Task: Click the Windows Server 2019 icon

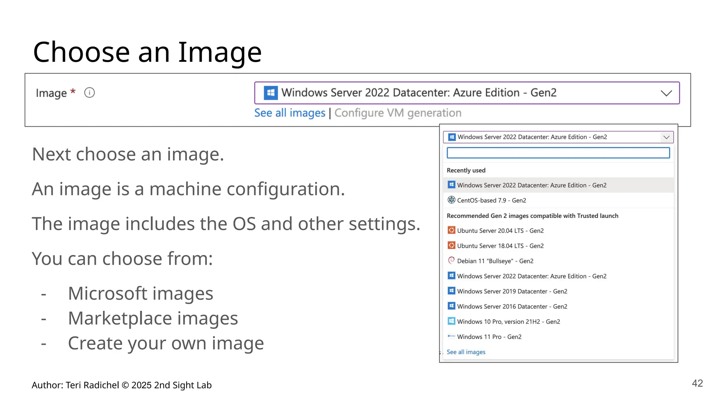Action: coord(451,291)
